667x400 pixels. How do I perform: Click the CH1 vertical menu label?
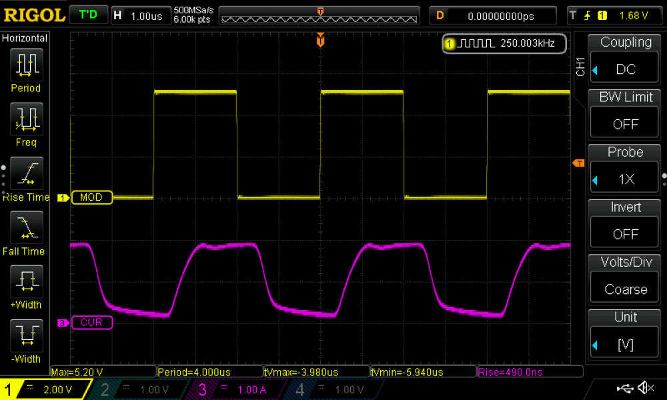[580, 67]
